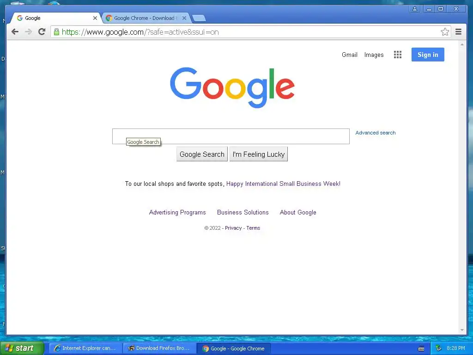Screen dimensions: 473x355
Task: Open Happy International Small Business Week link
Action: click(283, 184)
